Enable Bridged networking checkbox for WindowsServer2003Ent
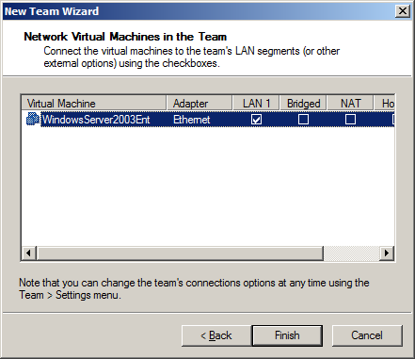The height and width of the screenshot is (359, 415). [x=303, y=120]
